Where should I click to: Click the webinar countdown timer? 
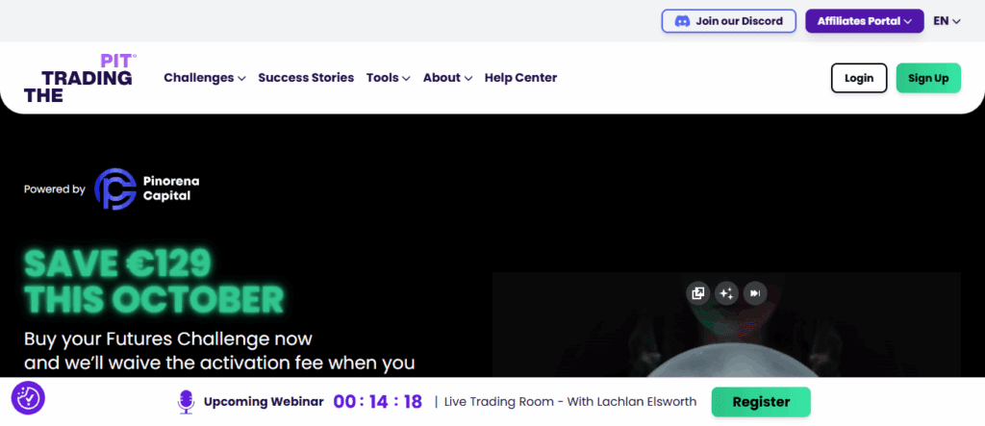377,402
